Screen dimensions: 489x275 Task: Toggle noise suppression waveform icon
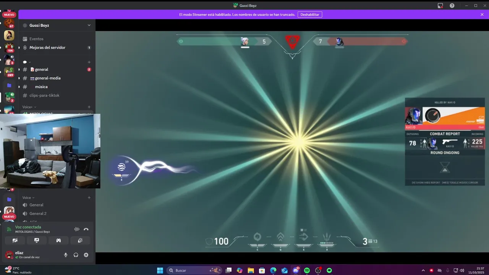click(x=77, y=229)
